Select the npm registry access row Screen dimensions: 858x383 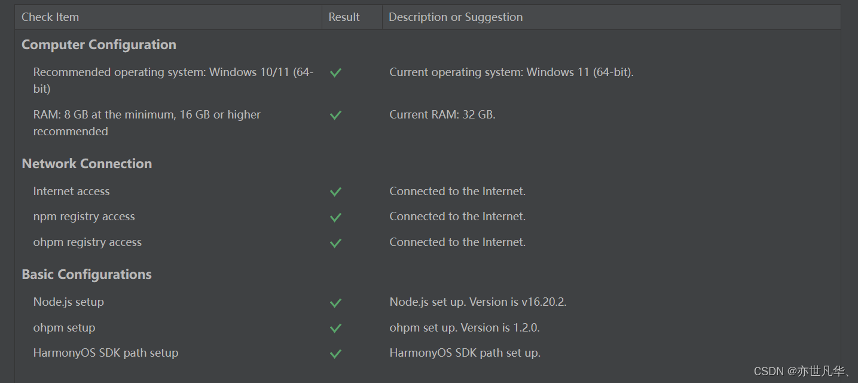tap(428, 217)
